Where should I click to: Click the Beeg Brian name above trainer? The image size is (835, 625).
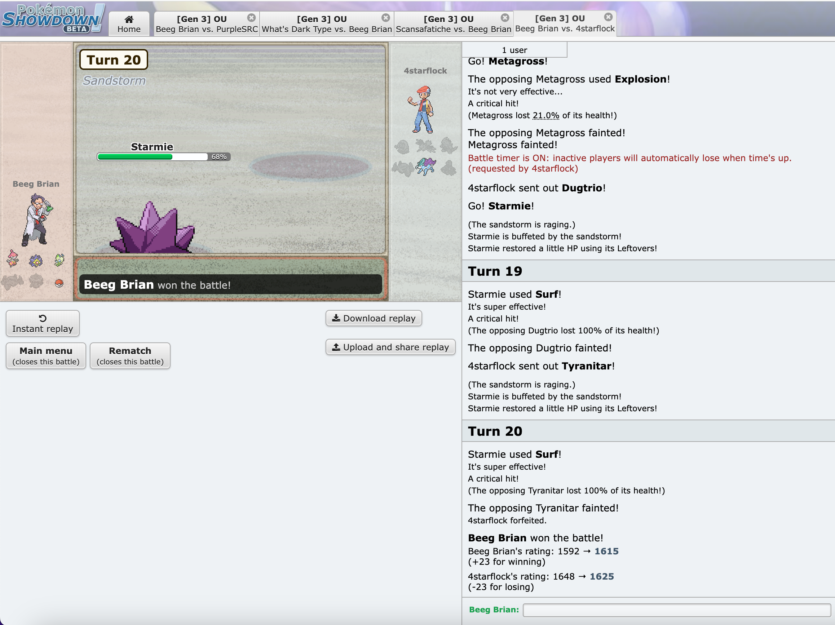point(36,184)
